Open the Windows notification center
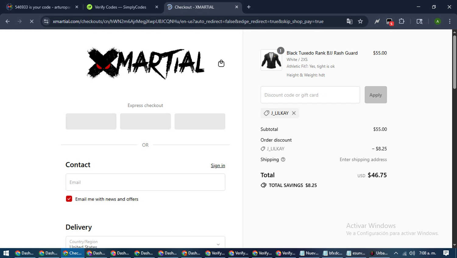Image resolution: width=457 pixels, height=258 pixels. pos(446,253)
